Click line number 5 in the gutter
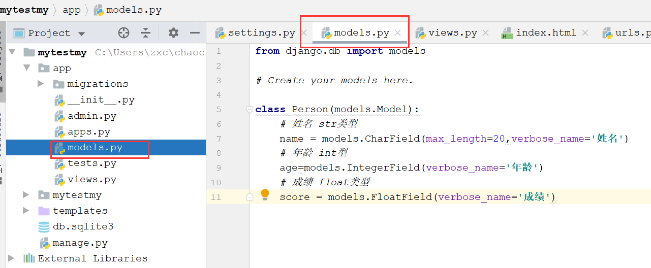This screenshot has height=268, width=651. coord(219,110)
